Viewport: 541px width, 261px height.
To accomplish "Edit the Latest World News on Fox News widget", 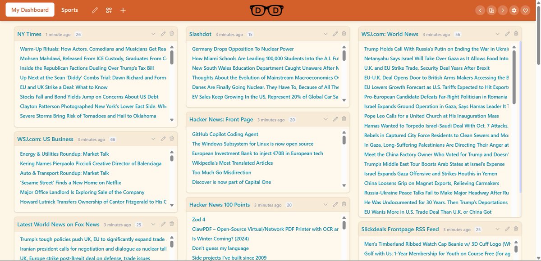I will click(163, 224).
